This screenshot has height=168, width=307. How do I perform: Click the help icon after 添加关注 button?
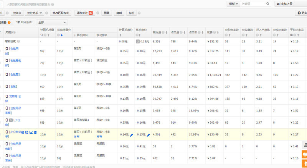[x=98, y=13]
